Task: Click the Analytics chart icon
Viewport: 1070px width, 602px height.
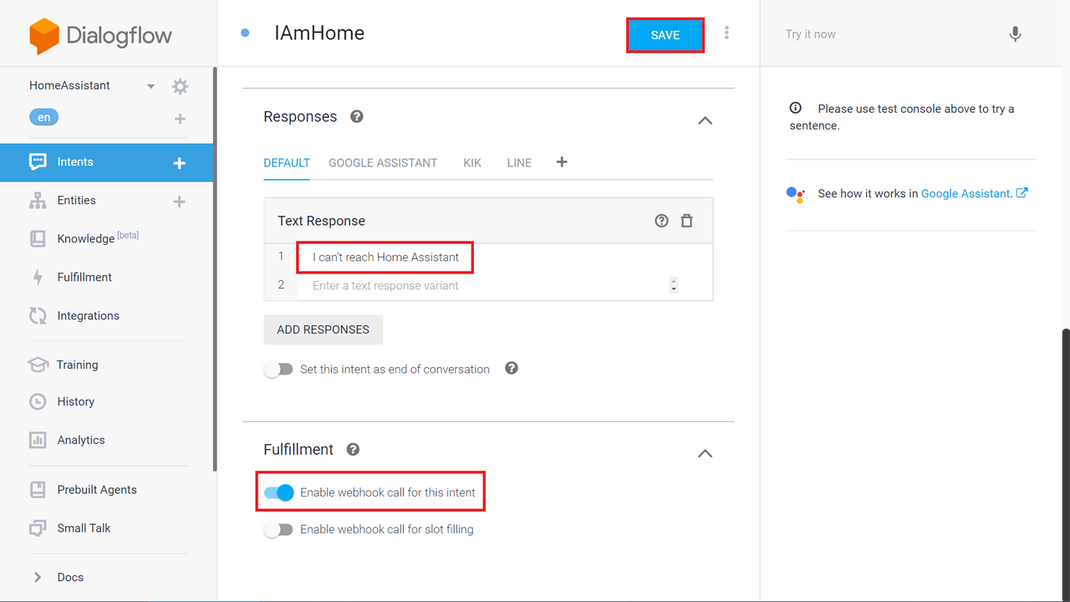Action: [x=38, y=440]
